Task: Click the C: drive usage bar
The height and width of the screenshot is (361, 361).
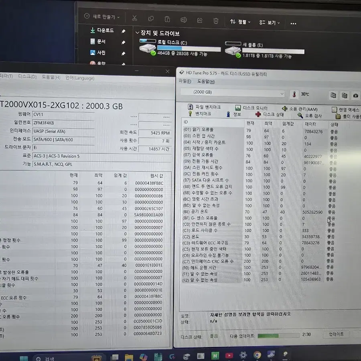Action: [x=189, y=49]
